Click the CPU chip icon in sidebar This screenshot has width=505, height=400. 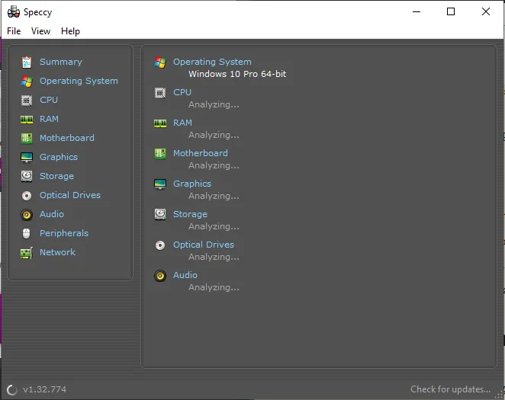click(27, 101)
